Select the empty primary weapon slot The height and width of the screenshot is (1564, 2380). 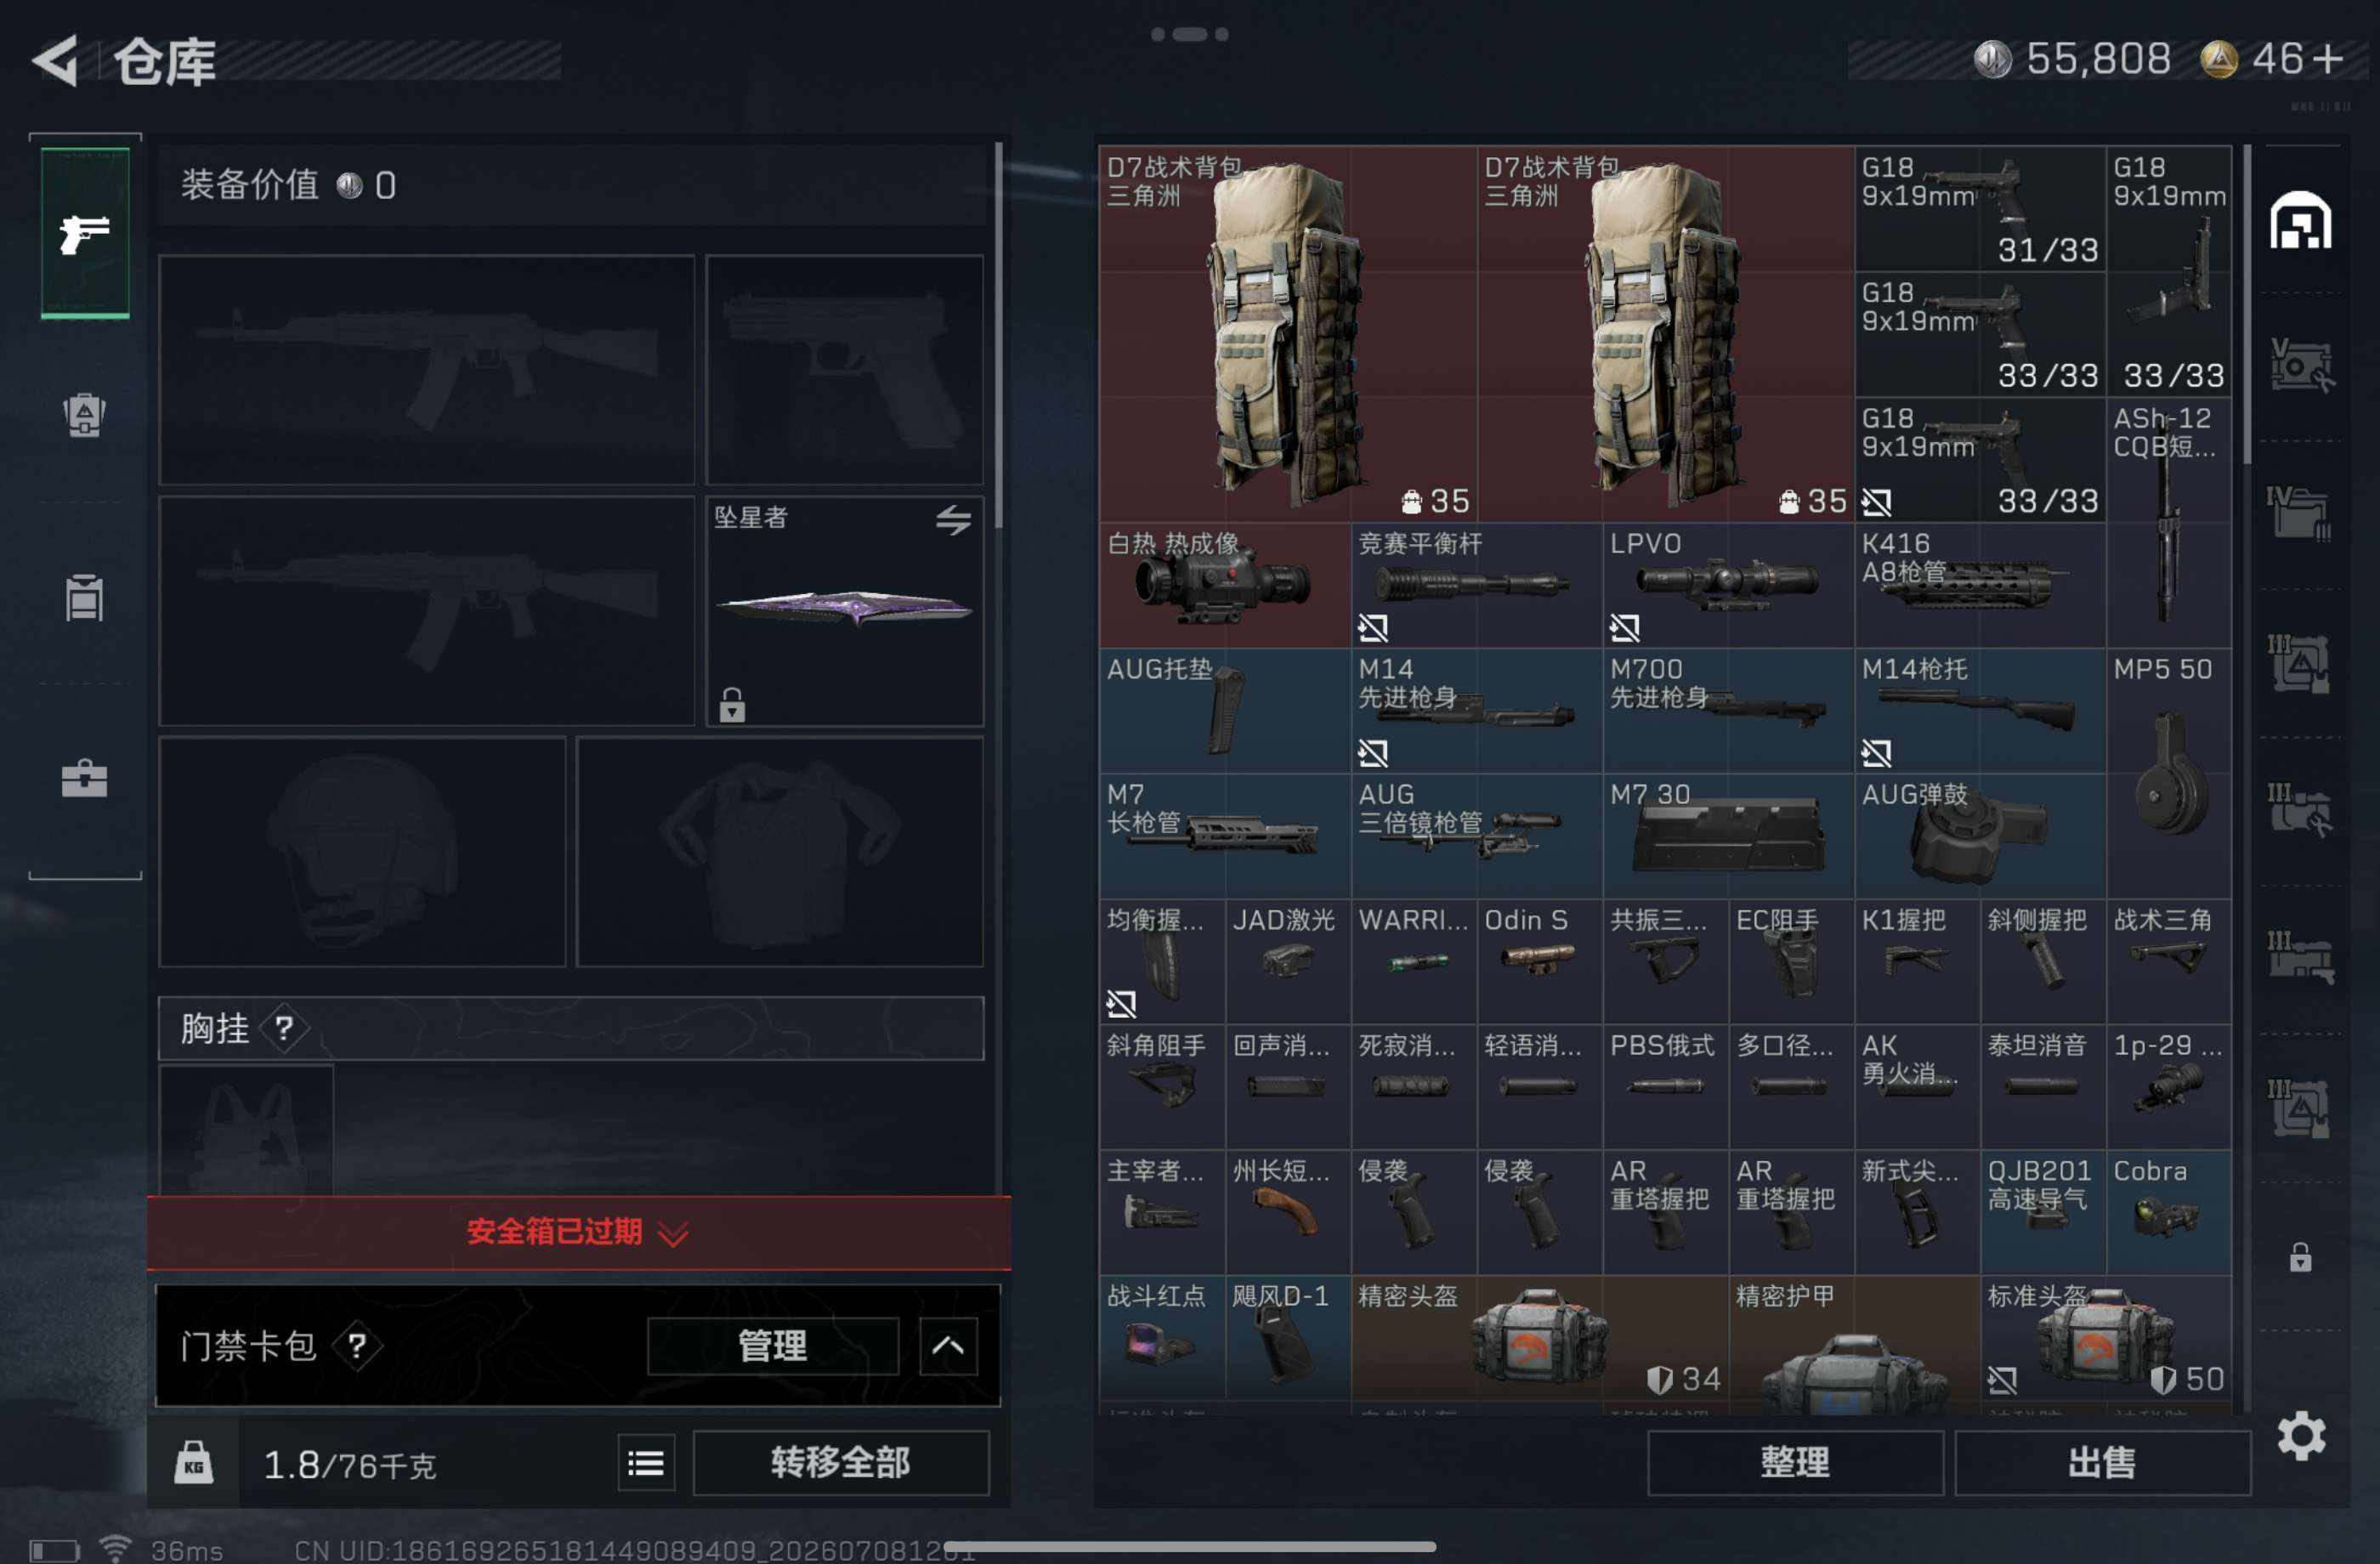pyautogui.click(x=426, y=370)
